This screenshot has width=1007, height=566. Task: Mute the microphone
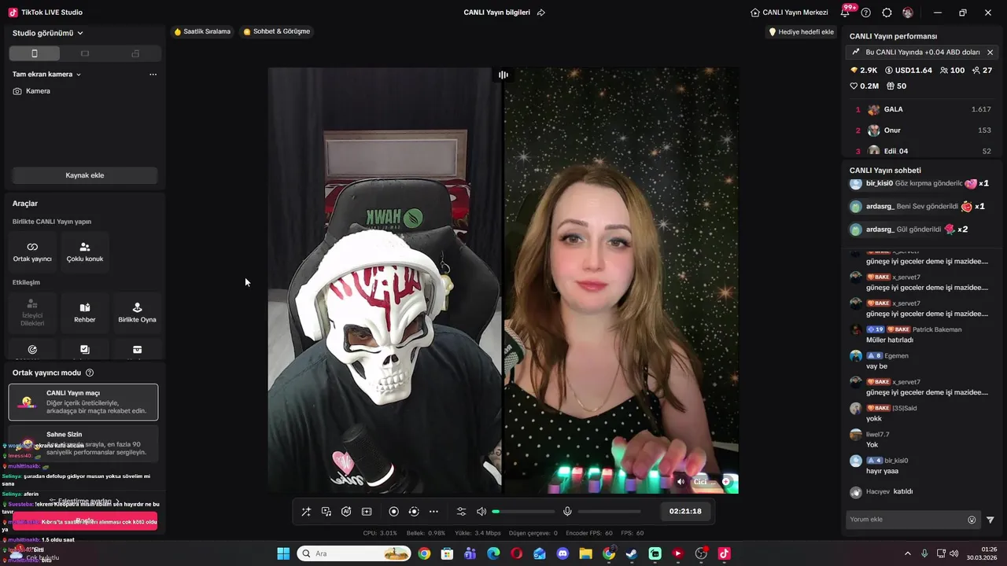point(567,512)
